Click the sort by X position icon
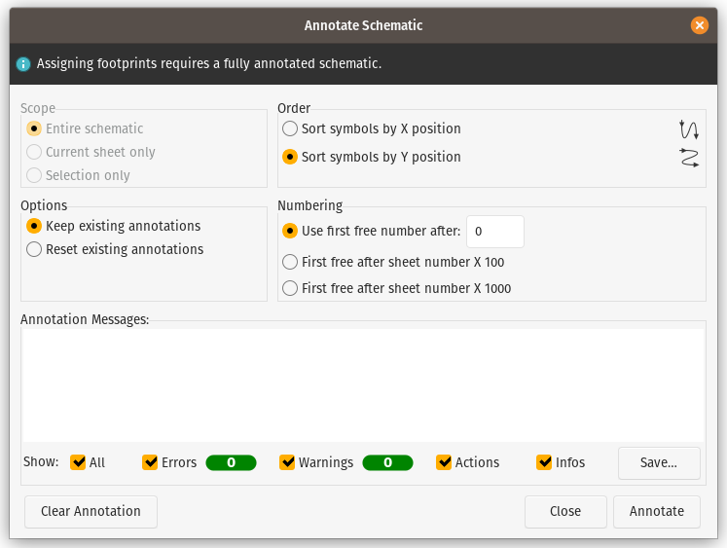The image size is (727, 548). (x=689, y=129)
